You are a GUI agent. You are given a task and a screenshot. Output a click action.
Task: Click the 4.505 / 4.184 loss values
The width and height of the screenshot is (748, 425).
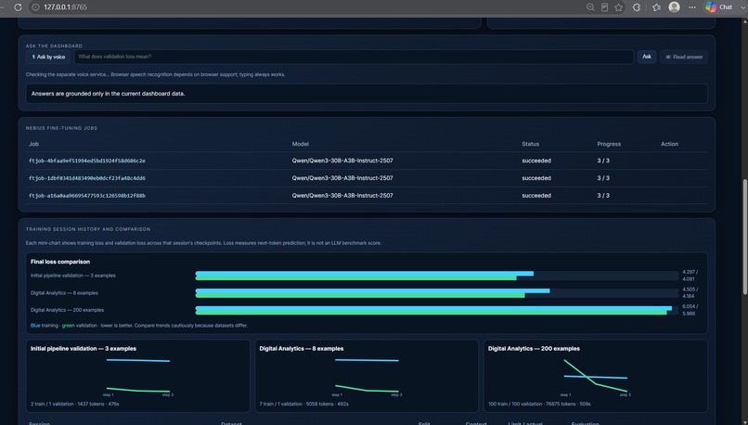(x=690, y=293)
